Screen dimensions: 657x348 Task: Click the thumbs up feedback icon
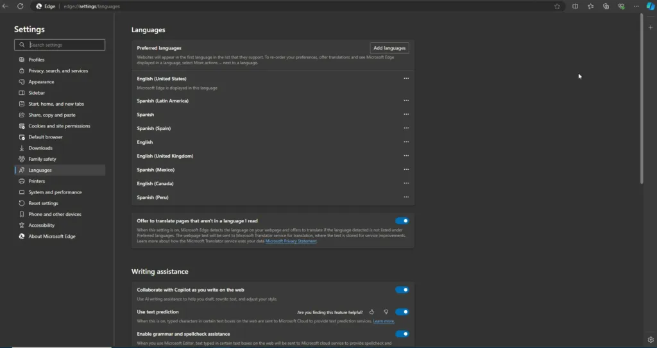pyautogui.click(x=371, y=312)
